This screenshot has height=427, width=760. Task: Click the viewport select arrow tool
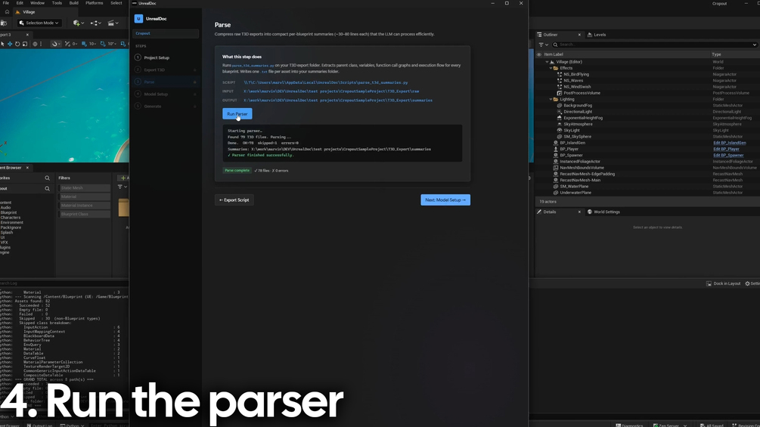[x=2, y=44]
